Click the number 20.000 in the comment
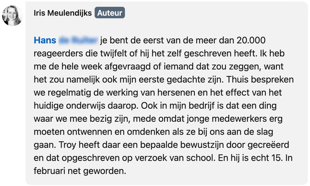This screenshot has height=186, width=310. [251, 40]
